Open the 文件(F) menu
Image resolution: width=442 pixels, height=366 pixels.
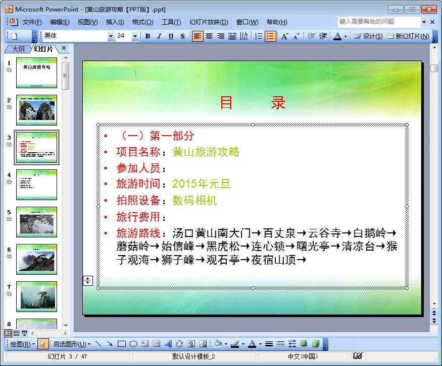click(32, 22)
